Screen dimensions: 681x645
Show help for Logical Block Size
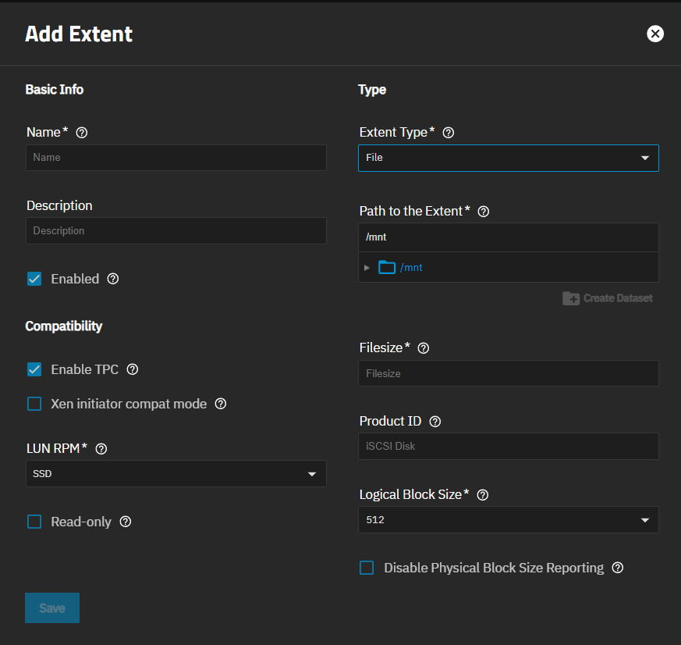(482, 495)
